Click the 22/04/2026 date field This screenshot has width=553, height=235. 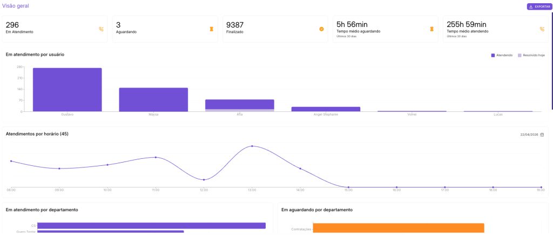pyautogui.click(x=528, y=135)
